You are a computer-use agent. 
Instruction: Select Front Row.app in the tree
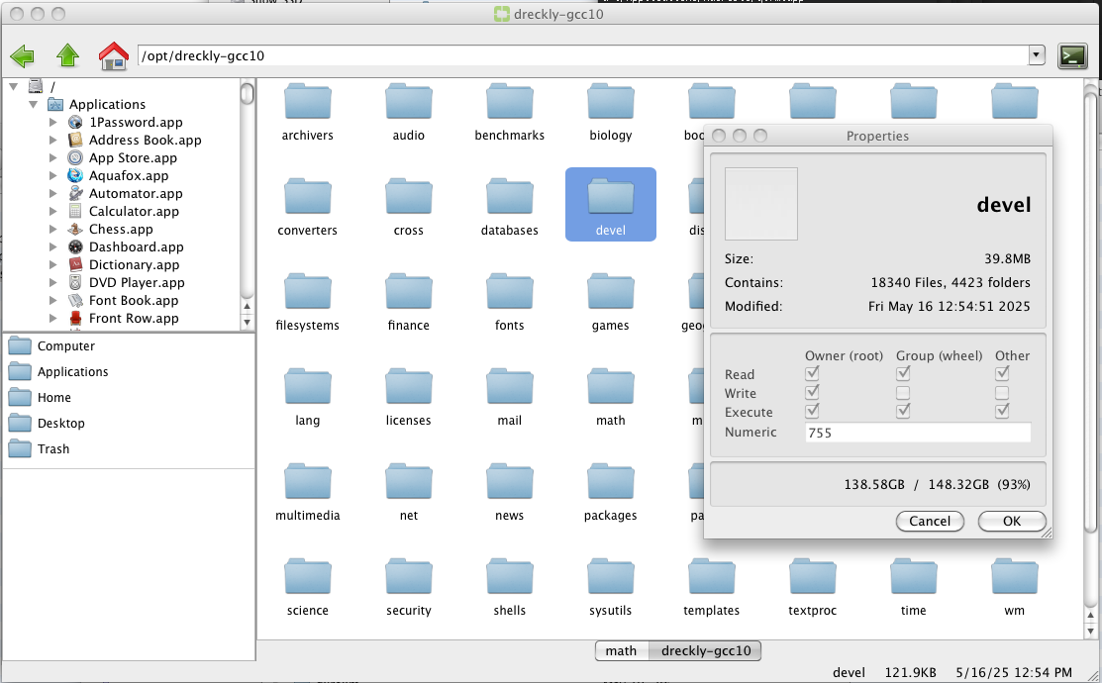[x=134, y=319]
